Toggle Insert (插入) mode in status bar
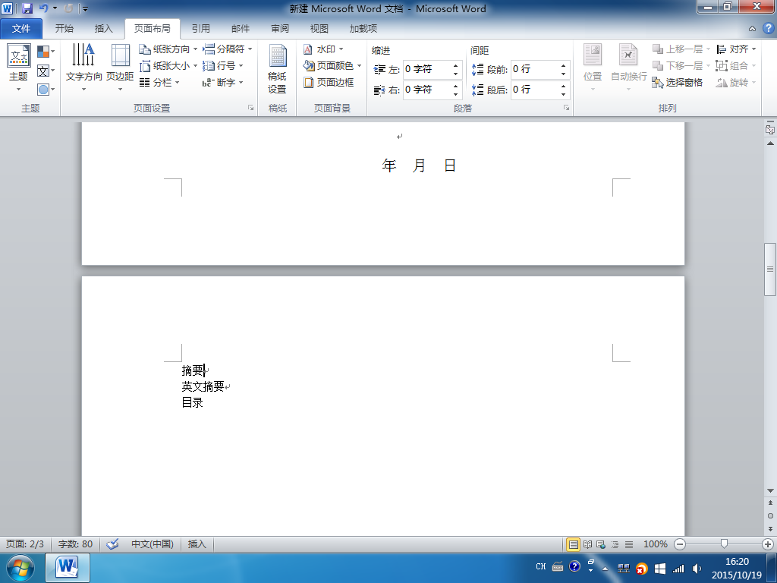This screenshot has width=777, height=583. click(x=197, y=544)
